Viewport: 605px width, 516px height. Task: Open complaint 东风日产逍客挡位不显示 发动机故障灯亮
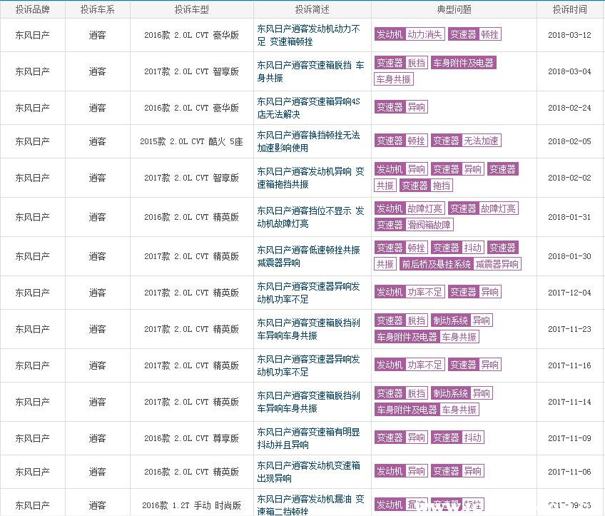click(x=310, y=217)
